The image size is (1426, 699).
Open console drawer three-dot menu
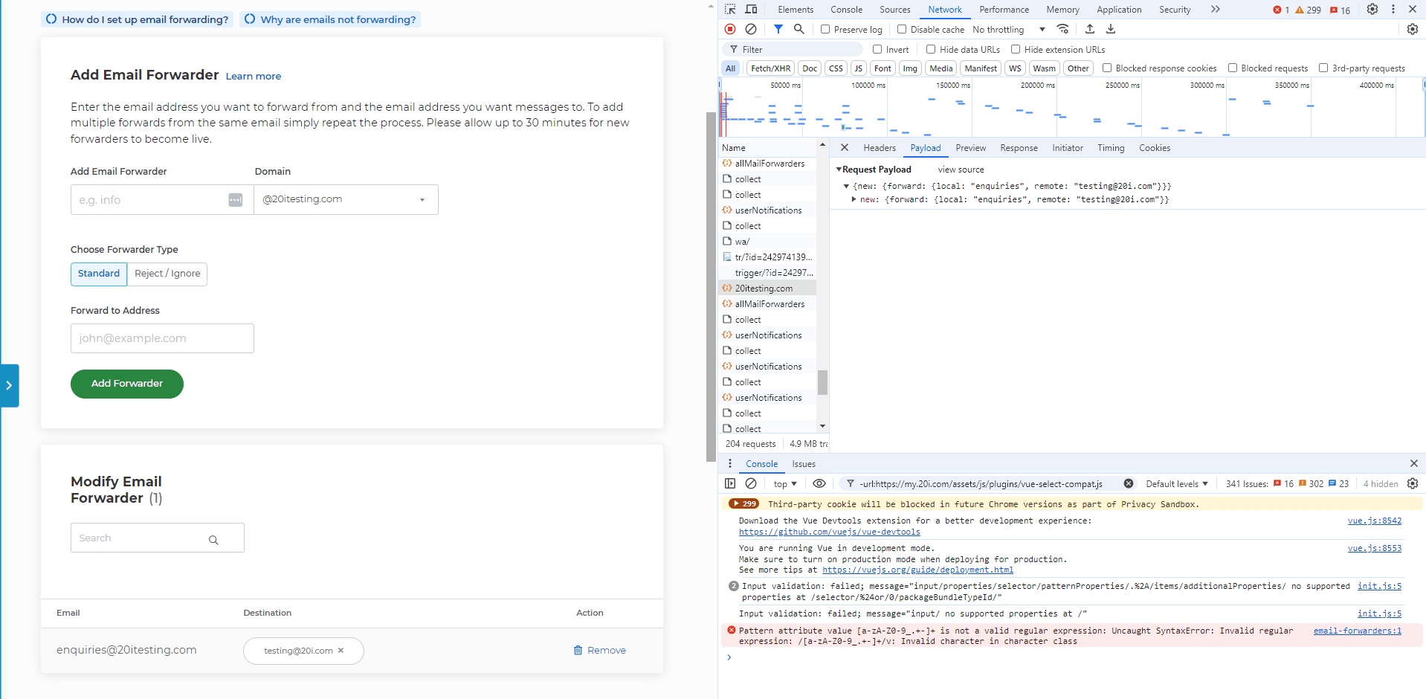point(730,463)
